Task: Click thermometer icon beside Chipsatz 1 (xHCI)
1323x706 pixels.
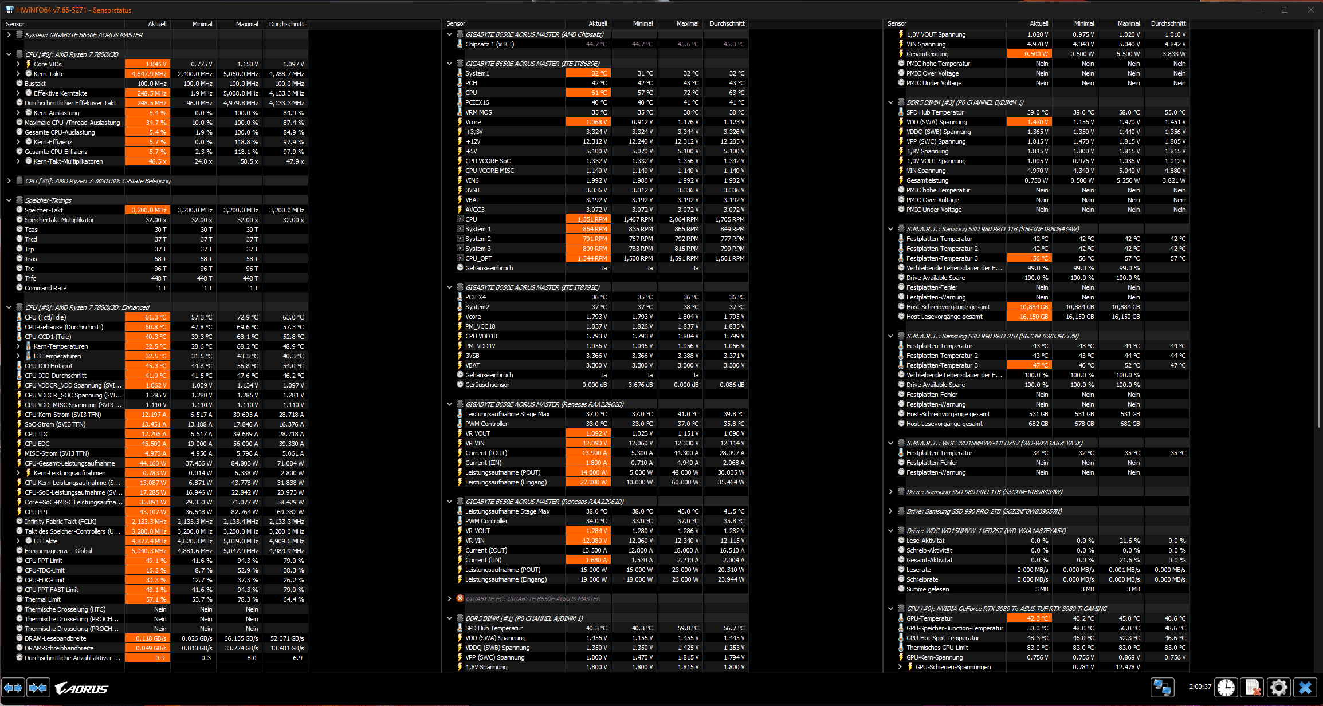Action: click(x=460, y=44)
